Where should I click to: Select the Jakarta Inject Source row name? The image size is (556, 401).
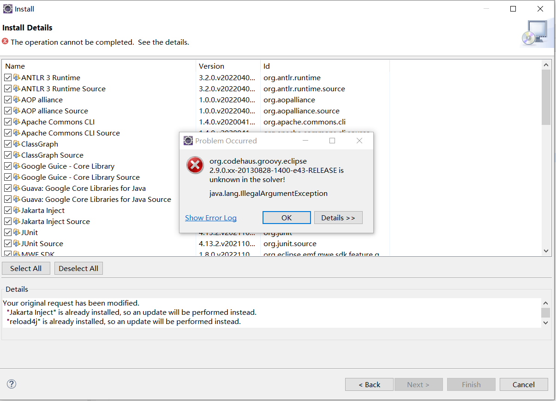coord(55,221)
